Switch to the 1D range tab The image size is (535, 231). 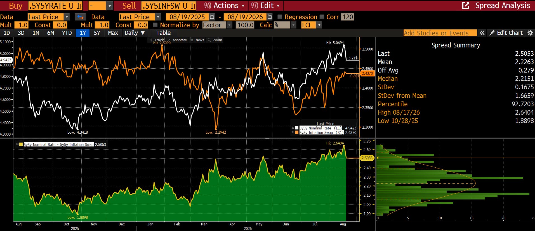coord(7,33)
